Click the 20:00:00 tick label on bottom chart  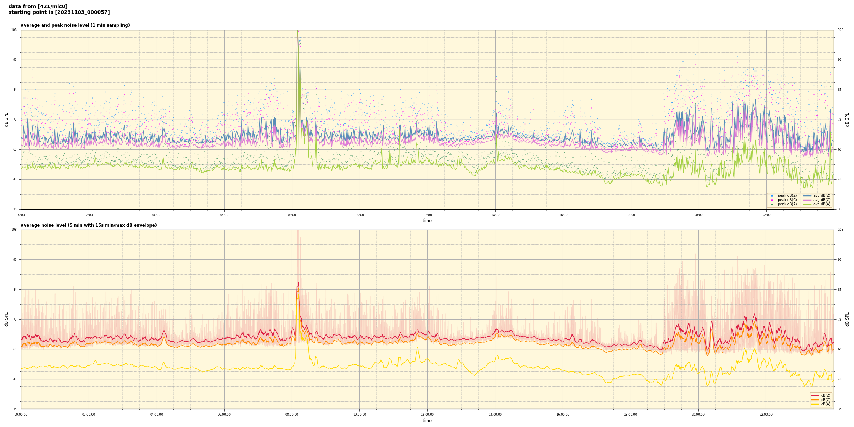click(x=698, y=415)
